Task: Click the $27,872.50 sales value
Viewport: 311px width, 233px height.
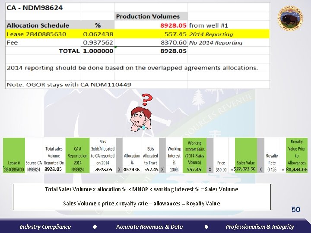Action: [244, 169]
